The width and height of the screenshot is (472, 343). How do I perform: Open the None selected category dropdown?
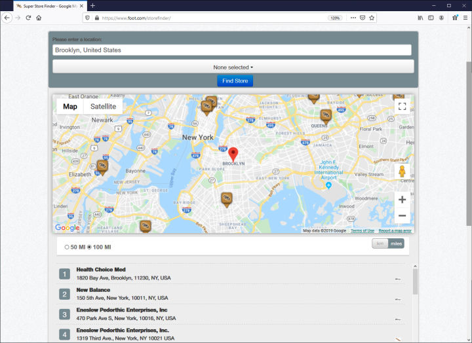pos(233,66)
